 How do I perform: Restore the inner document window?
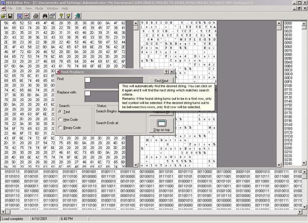pyautogui.click(x=300, y=8)
